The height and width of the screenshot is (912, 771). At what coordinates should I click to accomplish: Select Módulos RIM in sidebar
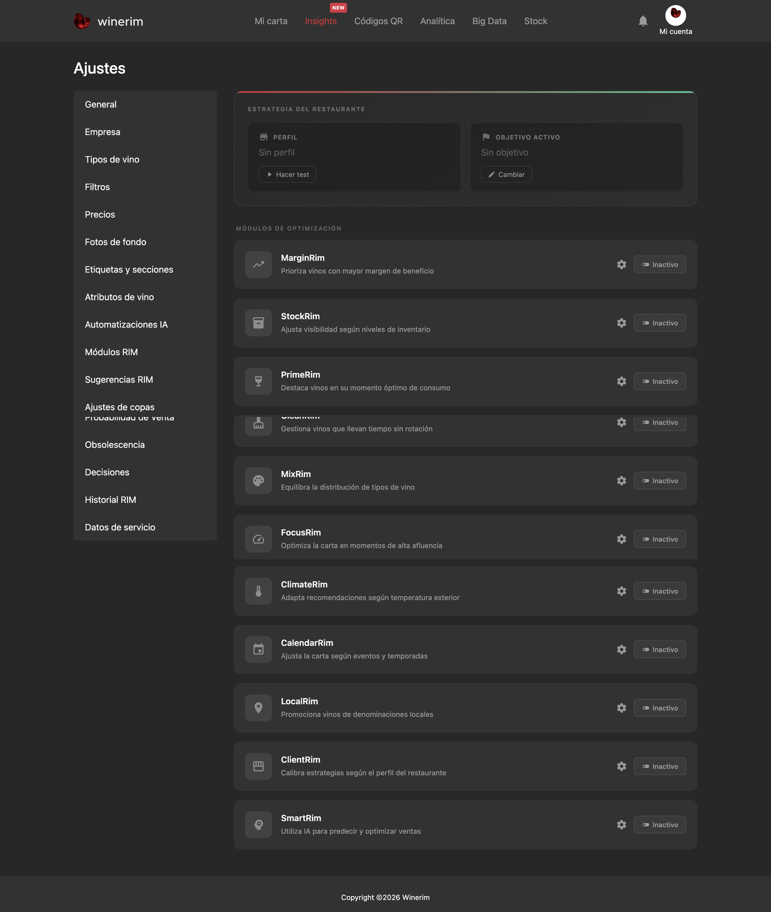(145, 352)
